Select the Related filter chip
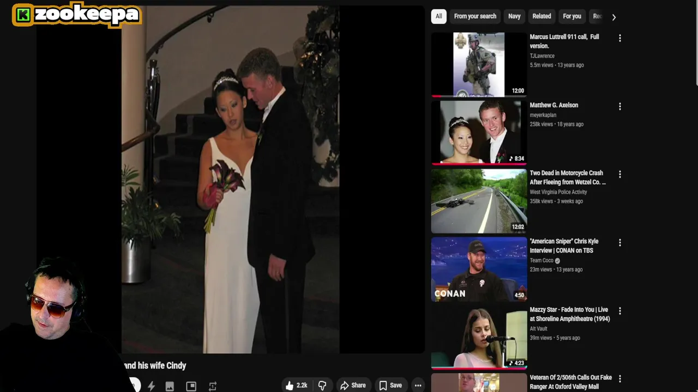The width and height of the screenshot is (698, 392). pyautogui.click(x=541, y=16)
